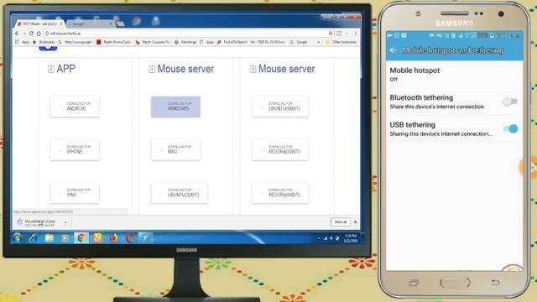Viewport: 537px width, 302px height.
Task: Download Mouse server for Windows
Action: click(x=175, y=107)
